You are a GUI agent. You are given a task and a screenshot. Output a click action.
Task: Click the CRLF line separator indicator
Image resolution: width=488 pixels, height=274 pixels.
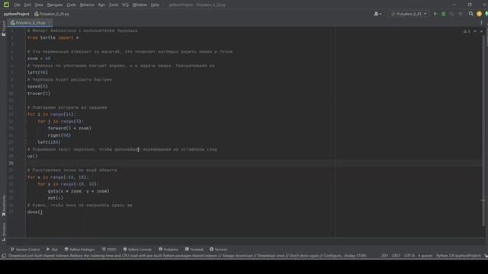396,256
